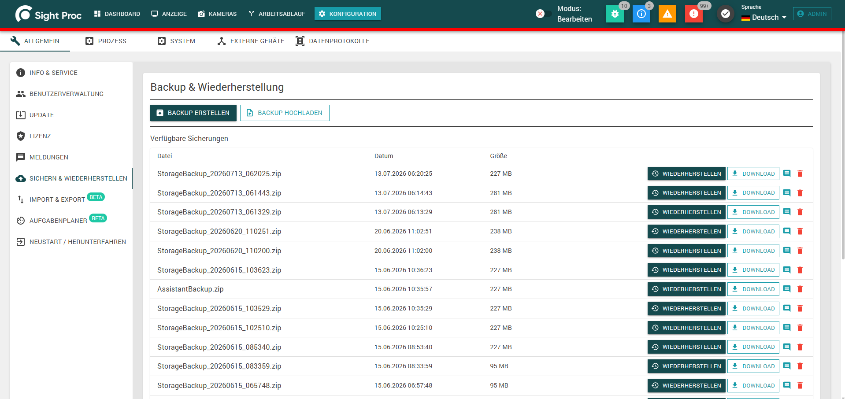Open the blue info notifications icon
The width and height of the screenshot is (845, 399).
tap(641, 14)
